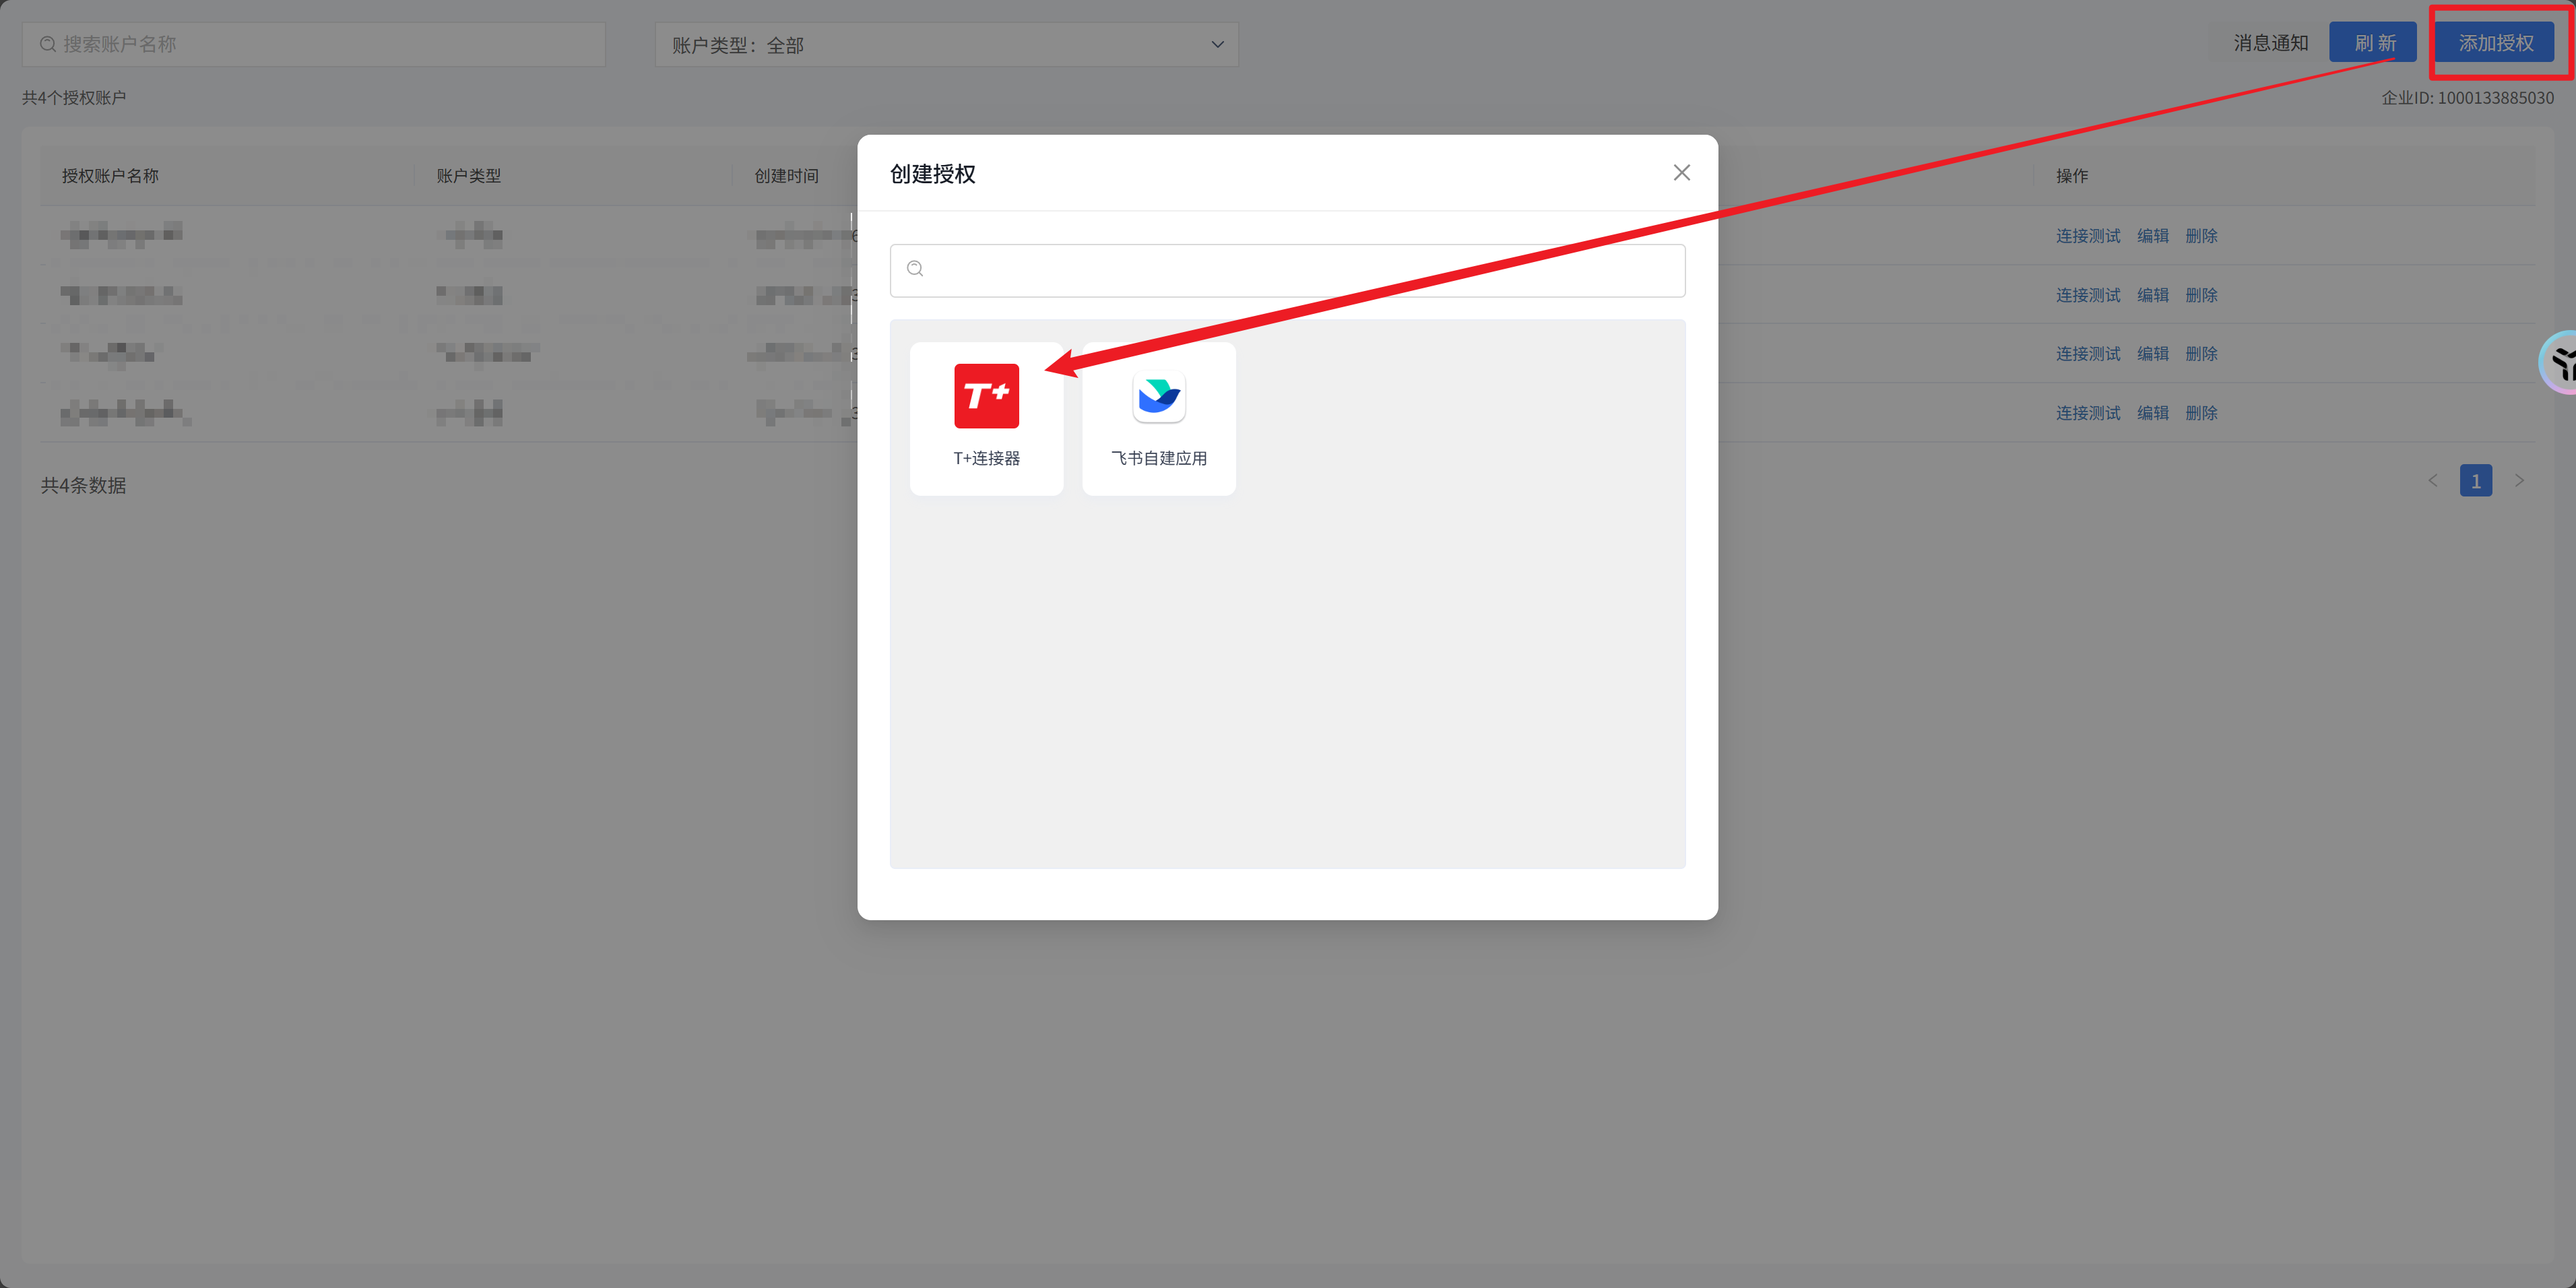
Task: Click the dropdown chevron arrow for 账户类型
Action: 1217,45
